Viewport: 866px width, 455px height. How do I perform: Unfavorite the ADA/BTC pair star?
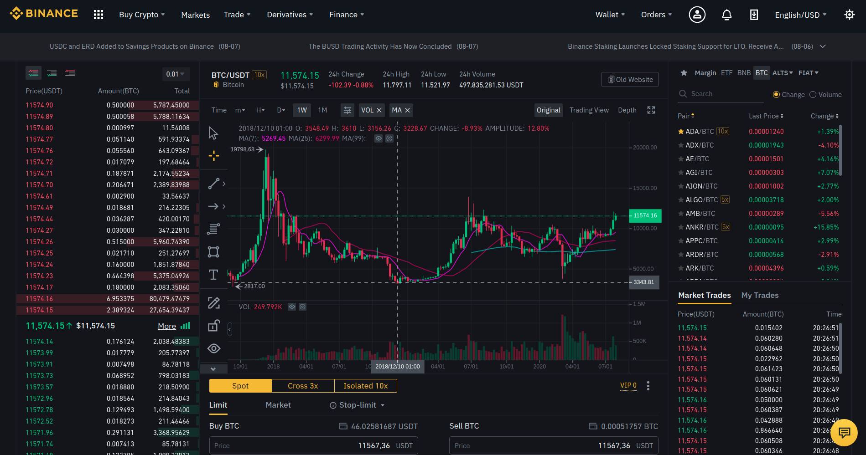(x=681, y=132)
